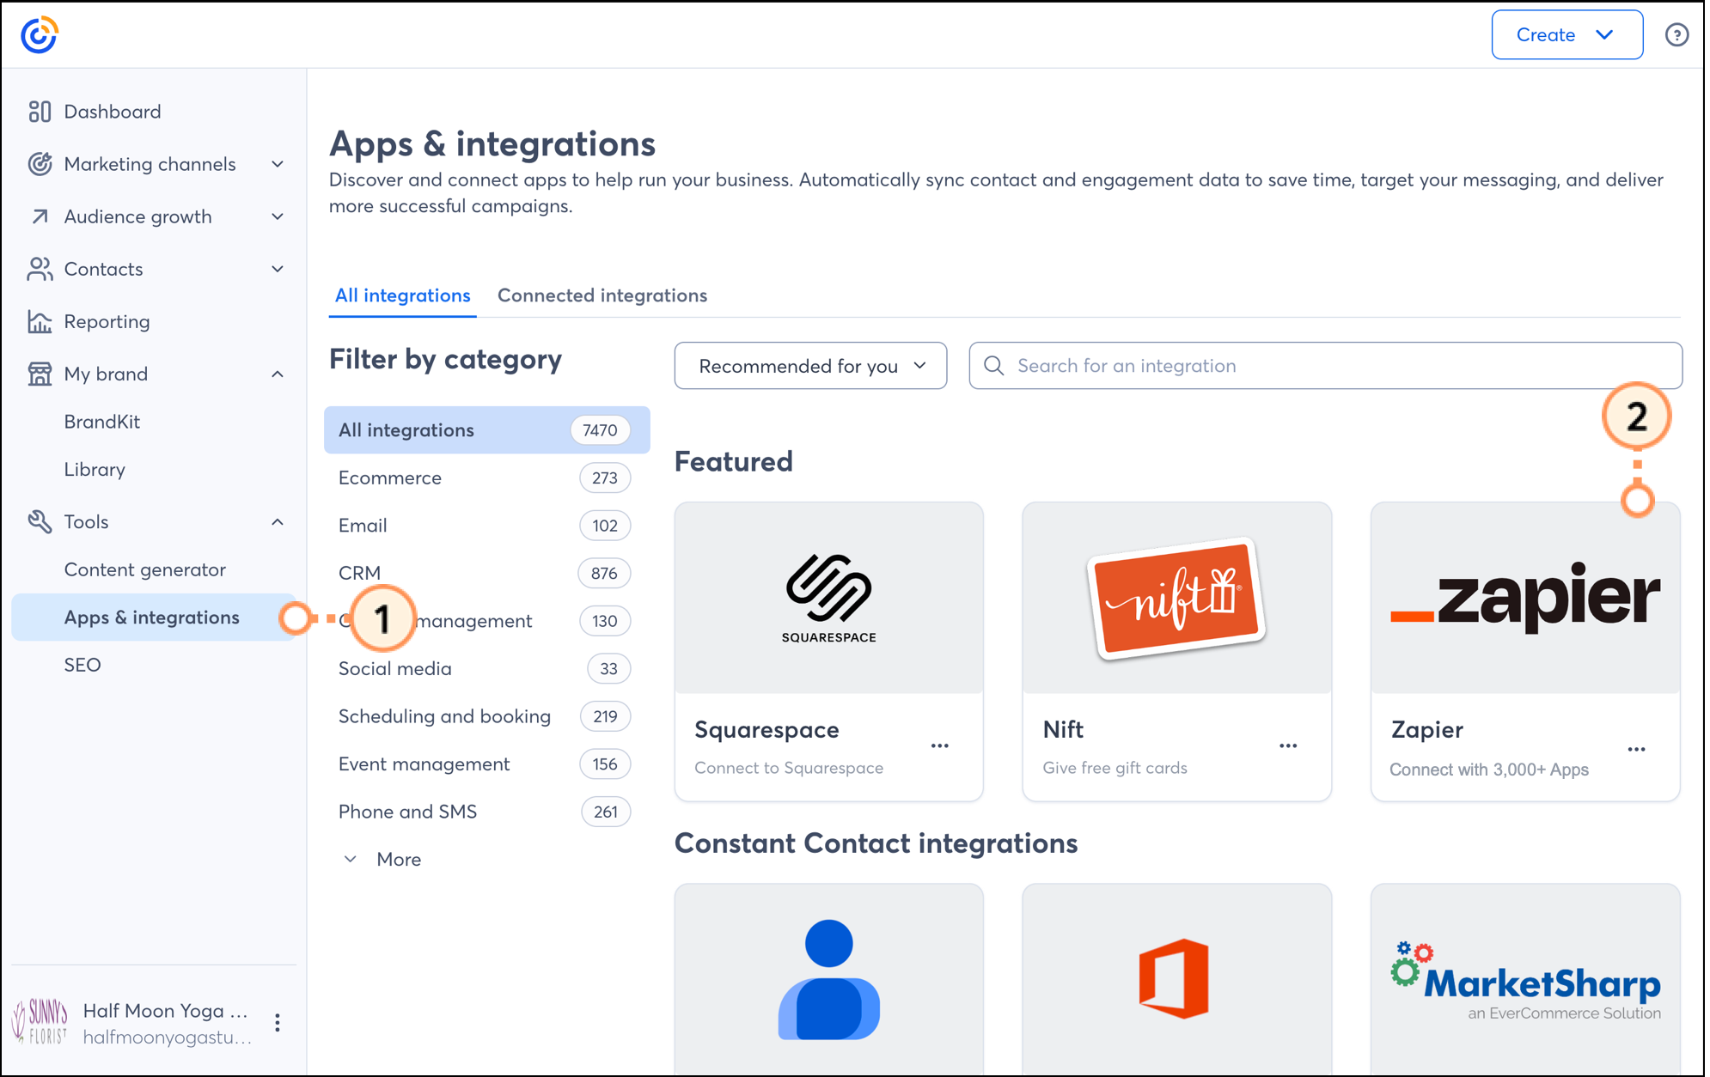Click the Dashboard icon in sidebar

point(40,112)
